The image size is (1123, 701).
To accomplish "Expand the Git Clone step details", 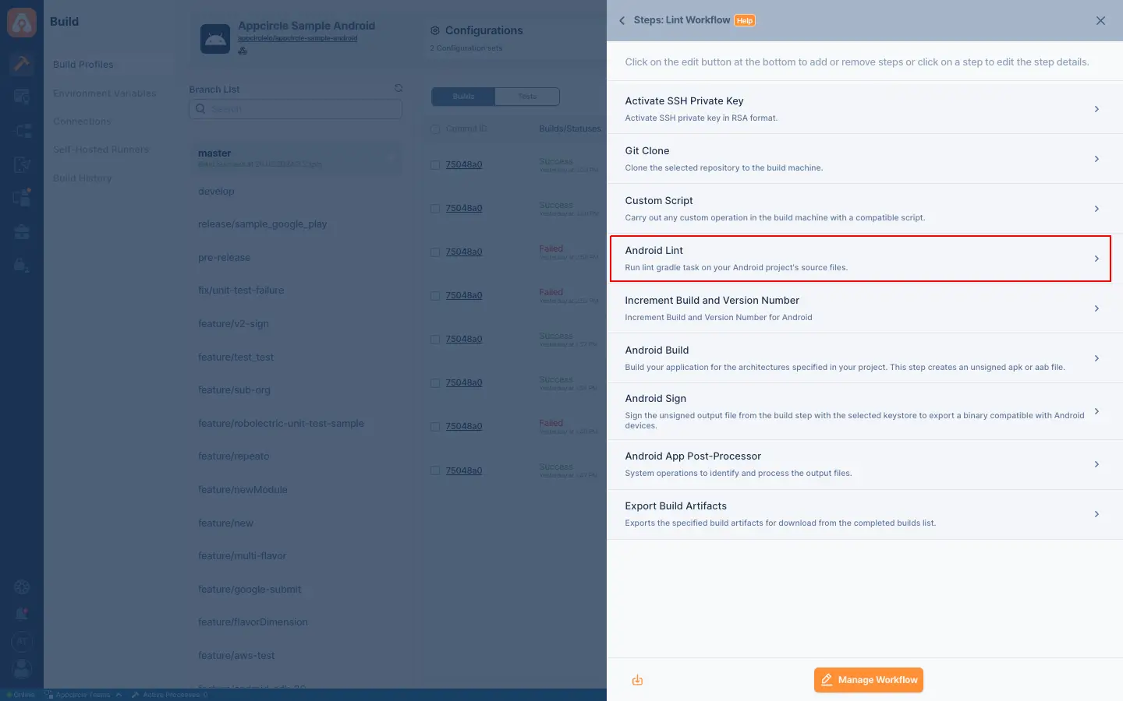I will pyautogui.click(x=865, y=159).
